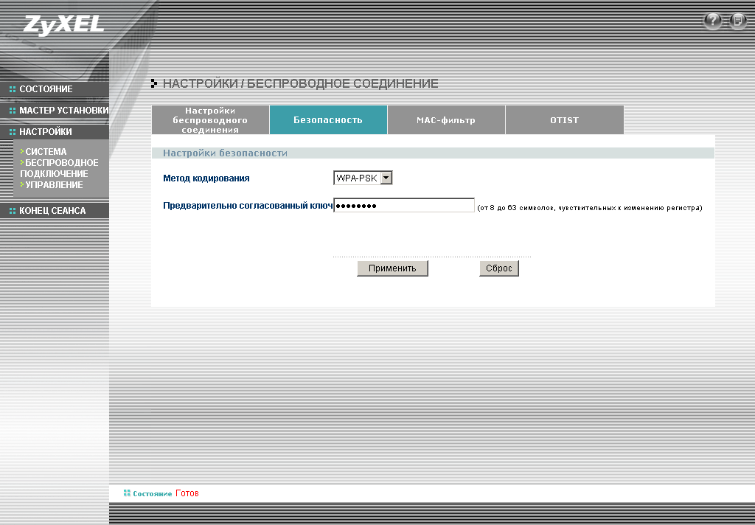The height and width of the screenshot is (525, 755).
Task: Click the Сброс button
Action: [499, 268]
